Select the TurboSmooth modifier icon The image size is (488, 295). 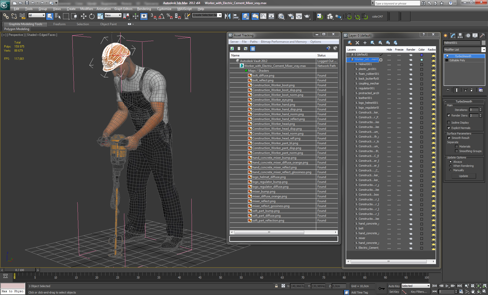(x=447, y=56)
